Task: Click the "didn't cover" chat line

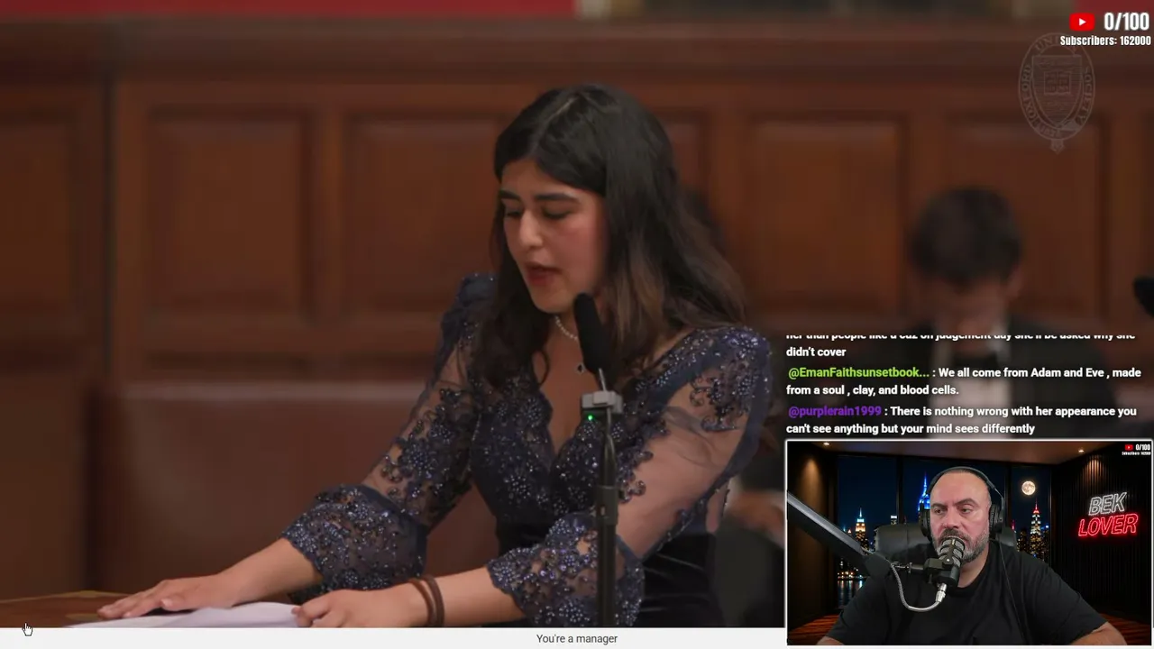Action: pos(816,352)
